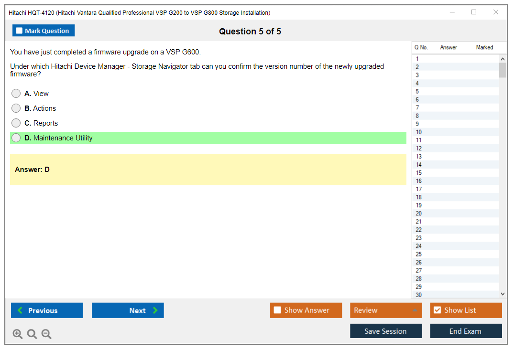The width and height of the screenshot is (514, 351).
Task: Minimize the exam window
Action: [x=452, y=12]
